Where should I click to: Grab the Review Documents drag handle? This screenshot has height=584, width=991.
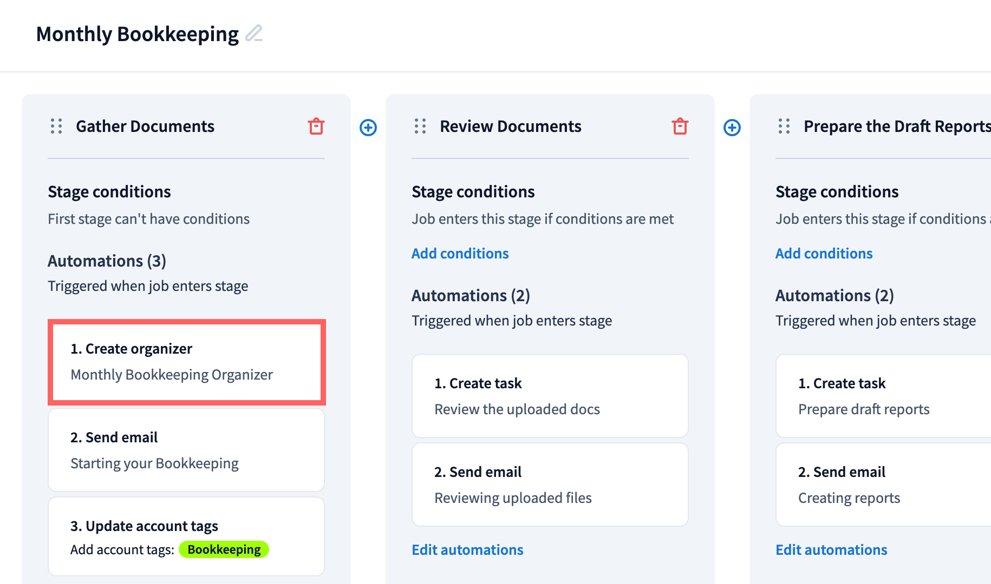[420, 127]
